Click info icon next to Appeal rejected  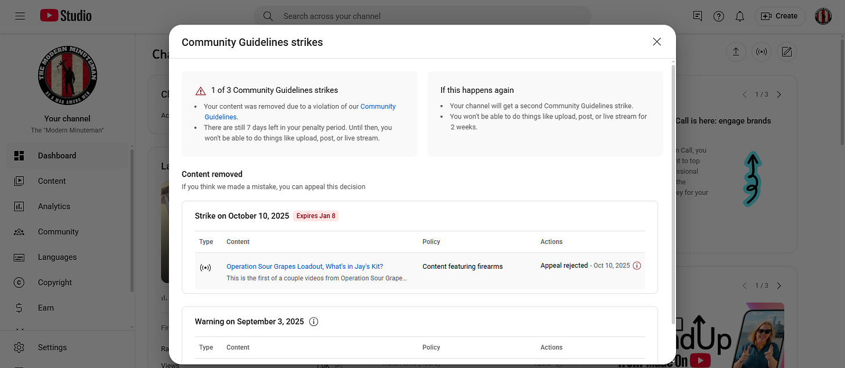pos(637,266)
